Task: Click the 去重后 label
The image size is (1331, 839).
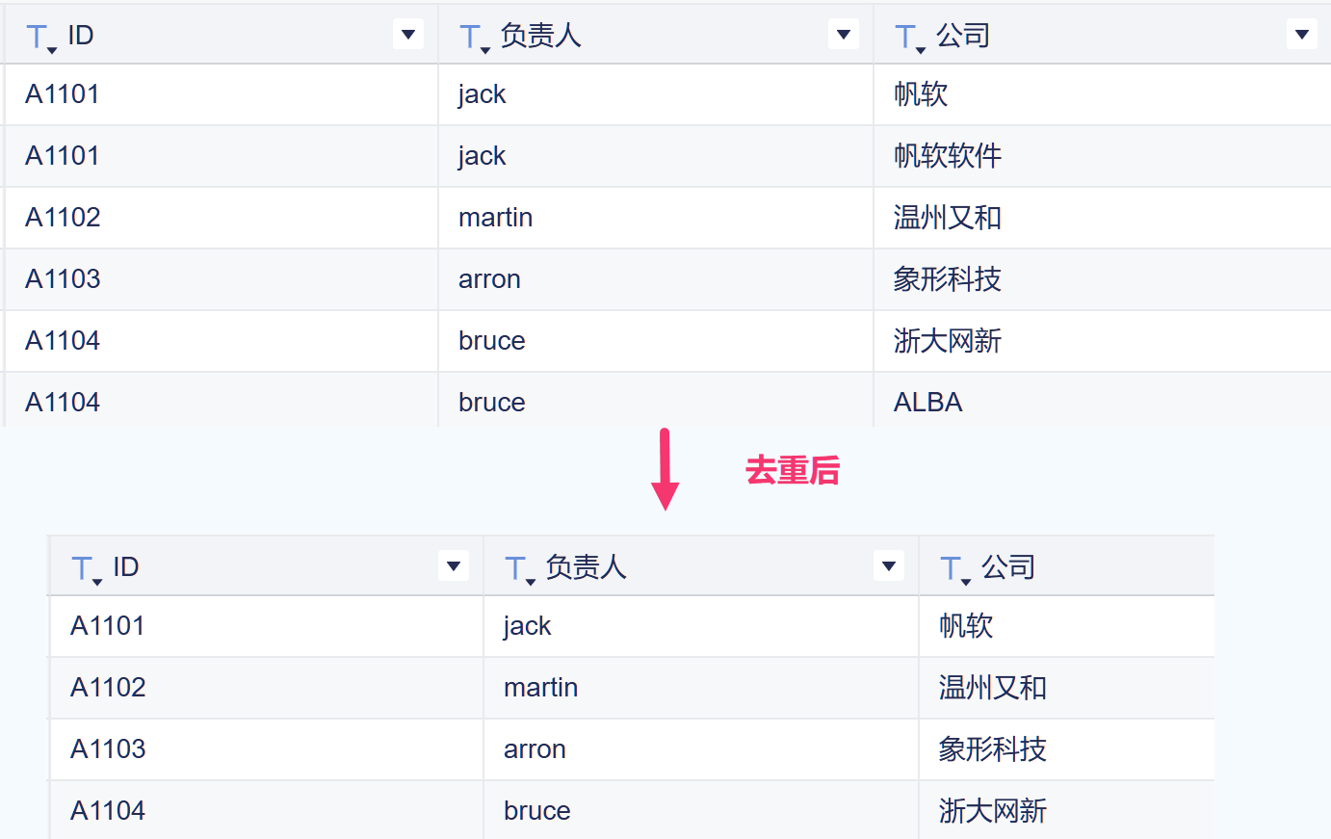Action: point(793,471)
